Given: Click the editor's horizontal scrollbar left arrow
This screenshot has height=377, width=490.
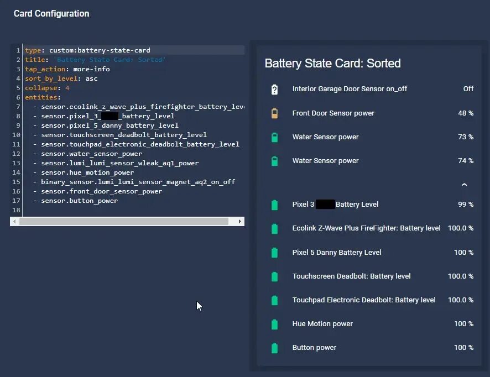Looking at the screenshot, I should [x=14, y=221].
